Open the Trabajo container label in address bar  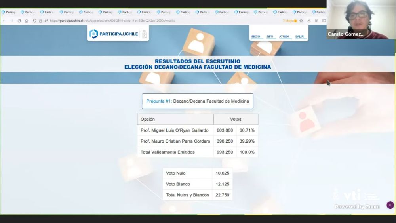tap(289, 21)
